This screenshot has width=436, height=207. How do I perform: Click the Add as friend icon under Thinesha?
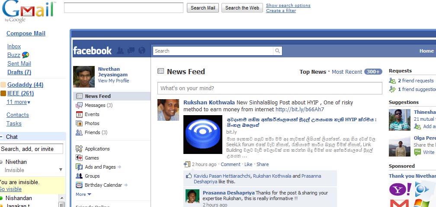(x=417, y=126)
